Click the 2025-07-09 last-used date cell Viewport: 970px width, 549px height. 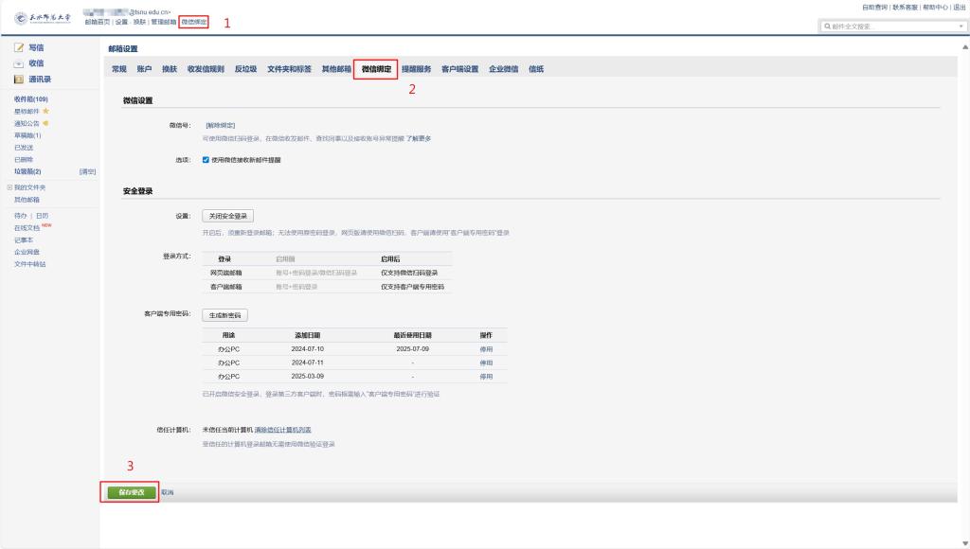413,349
